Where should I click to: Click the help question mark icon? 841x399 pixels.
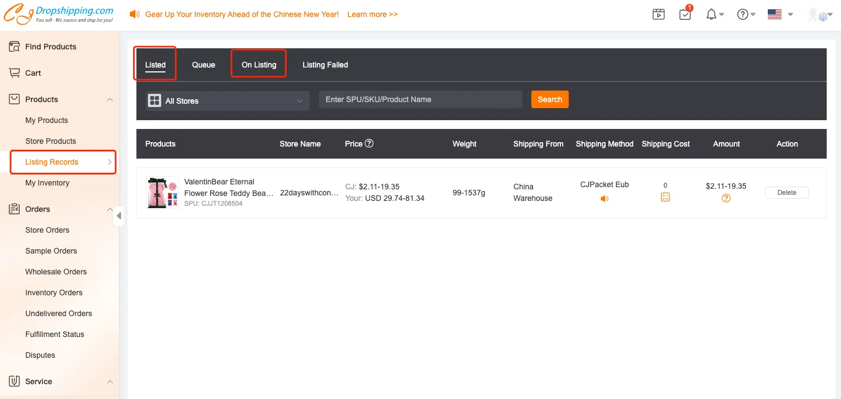click(x=743, y=15)
